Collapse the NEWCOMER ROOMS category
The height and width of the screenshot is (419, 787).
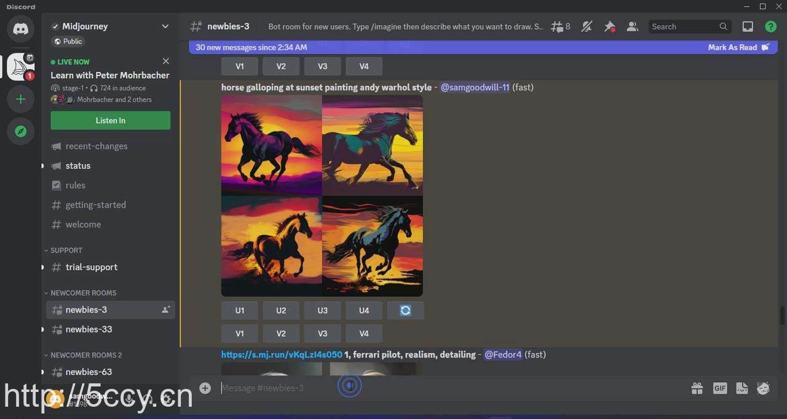(x=83, y=292)
